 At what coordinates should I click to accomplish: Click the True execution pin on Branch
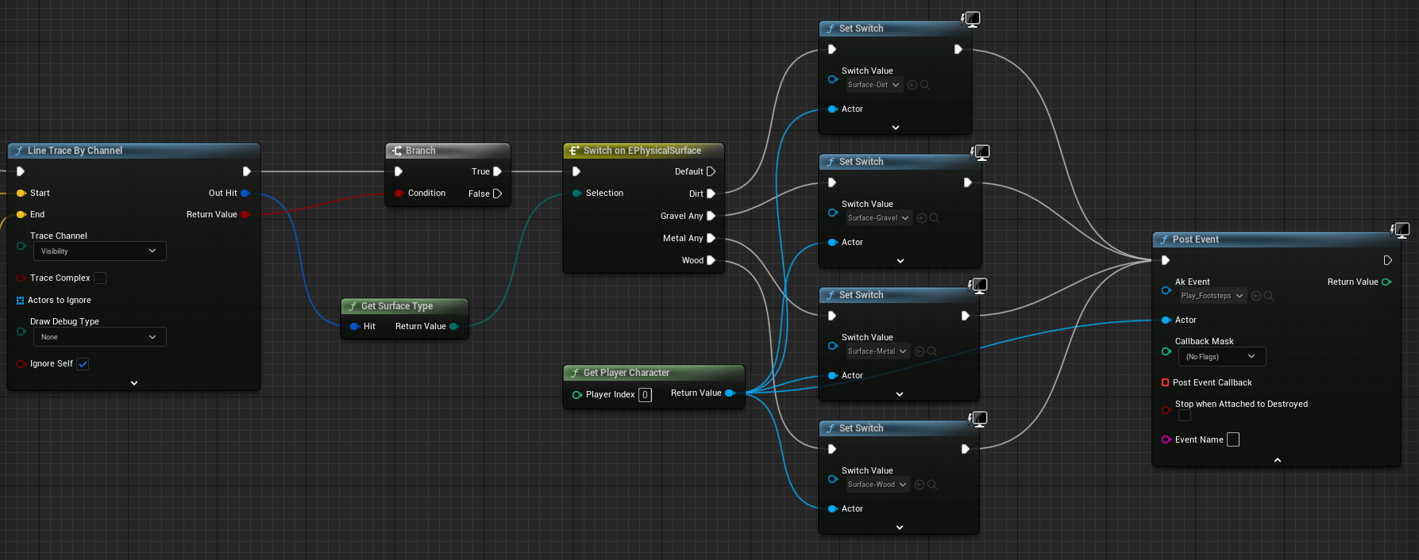coord(498,171)
